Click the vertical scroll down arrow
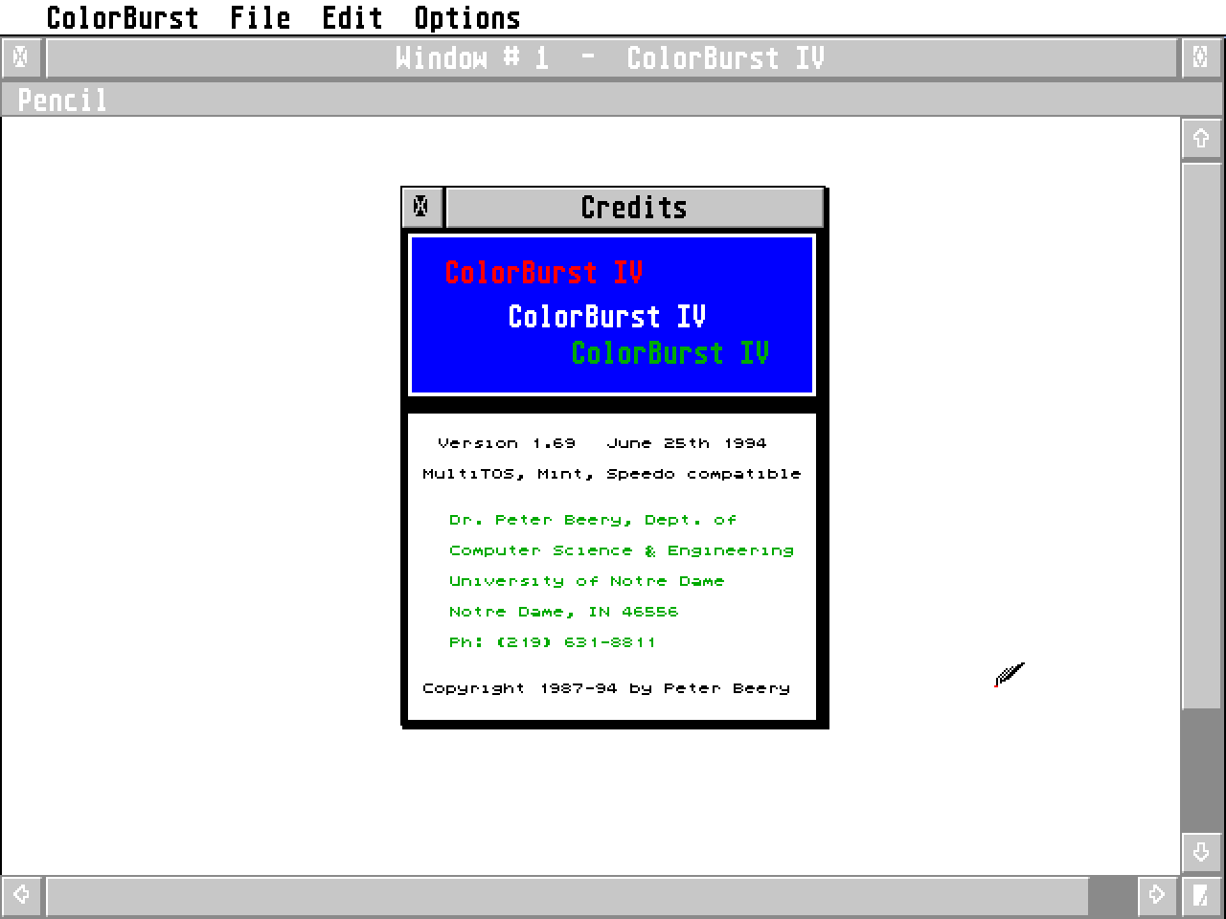The height and width of the screenshot is (919, 1226). click(x=1201, y=851)
